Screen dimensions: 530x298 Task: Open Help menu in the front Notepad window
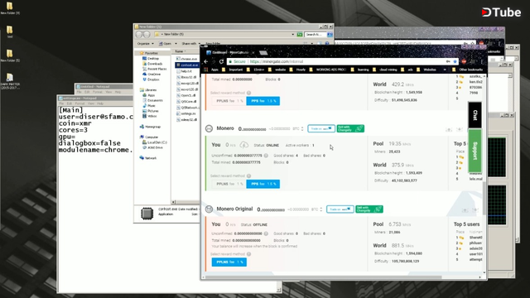[100, 103]
